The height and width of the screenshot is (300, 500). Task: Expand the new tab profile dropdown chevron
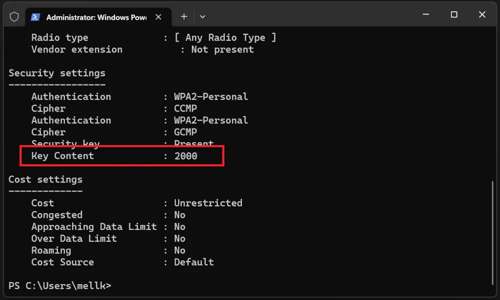[x=202, y=16]
